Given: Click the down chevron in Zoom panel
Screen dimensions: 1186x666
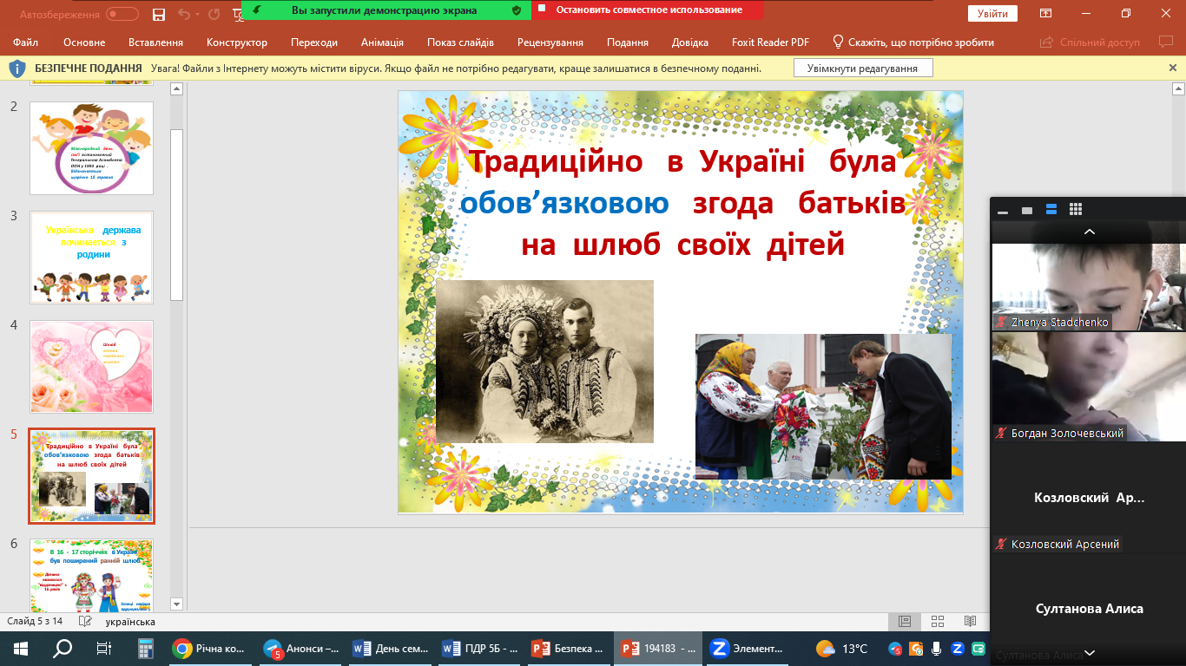Looking at the screenshot, I should click(x=1089, y=652).
